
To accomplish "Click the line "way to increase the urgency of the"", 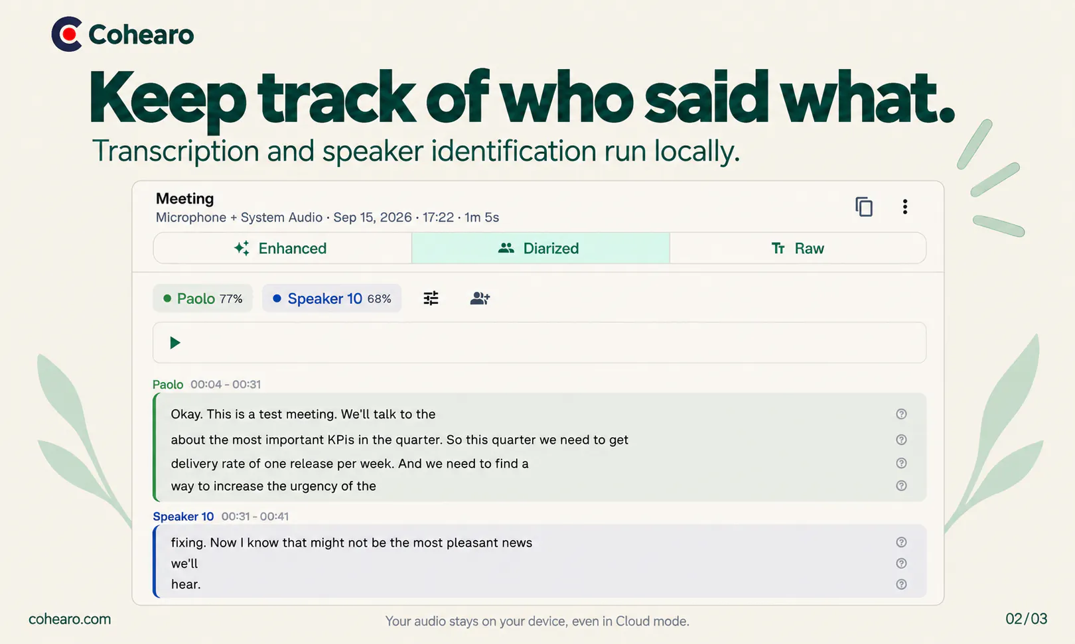I will 273,485.
